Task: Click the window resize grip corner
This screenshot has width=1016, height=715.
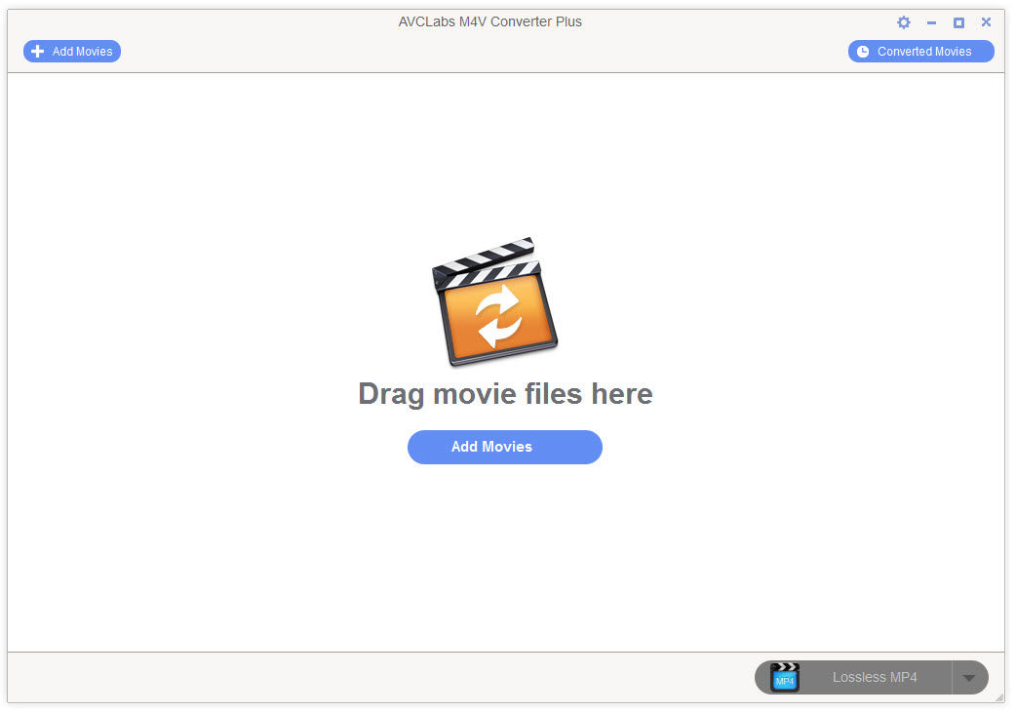Action: click(999, 698)
